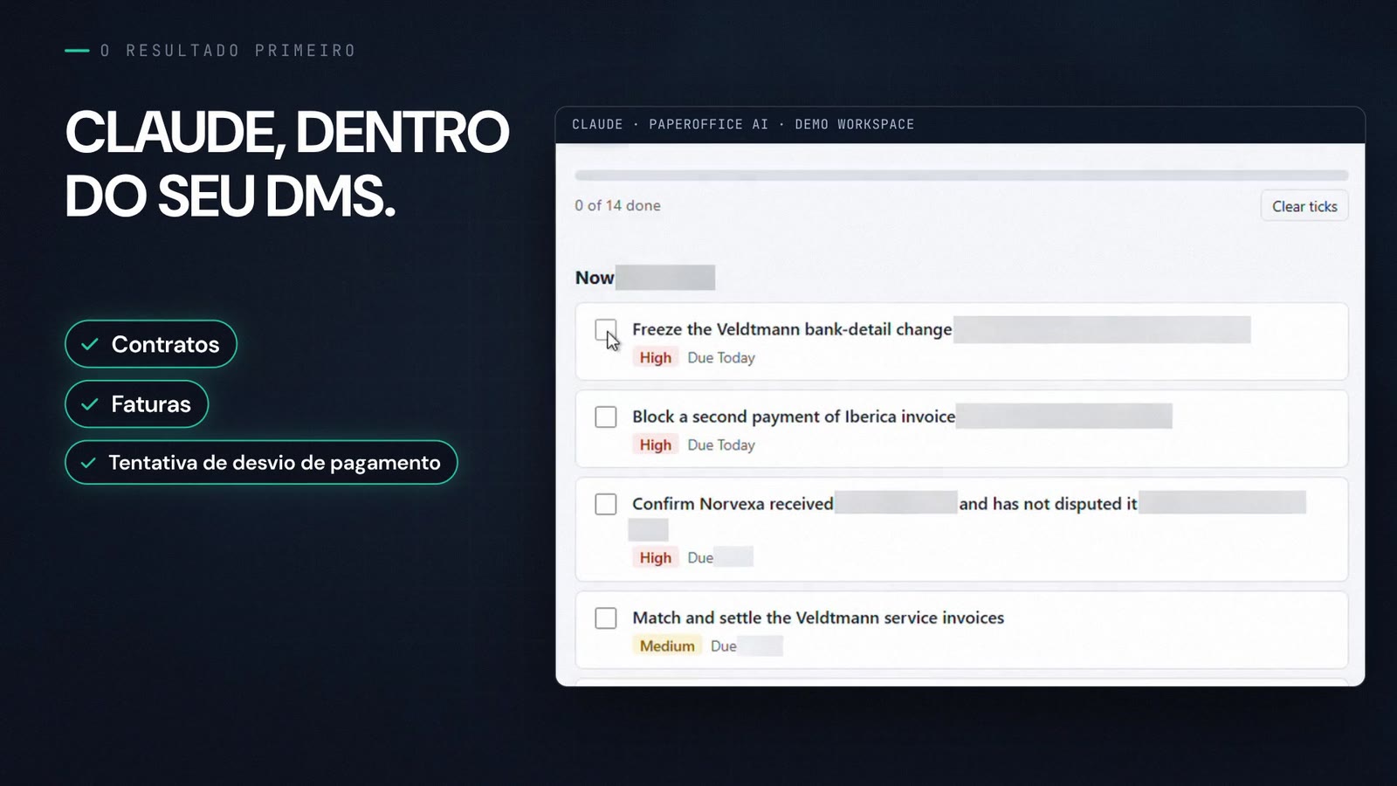This screenshot has width=1397, height=786.
Task: Click the 'O RESULTADO PRIMEIRO' label
Action: point(228,51)
